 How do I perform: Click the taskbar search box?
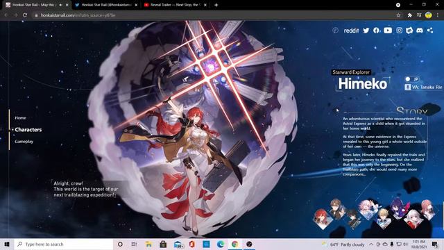[x=63, y=244]
